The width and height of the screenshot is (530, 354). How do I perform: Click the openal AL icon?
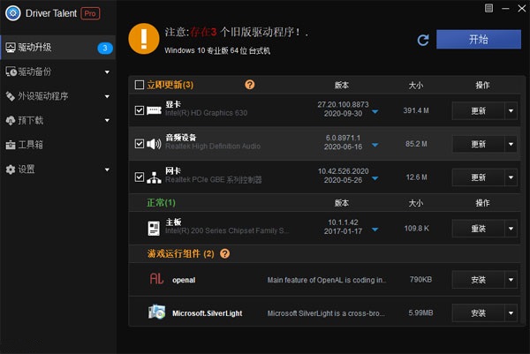pos(156,279)
